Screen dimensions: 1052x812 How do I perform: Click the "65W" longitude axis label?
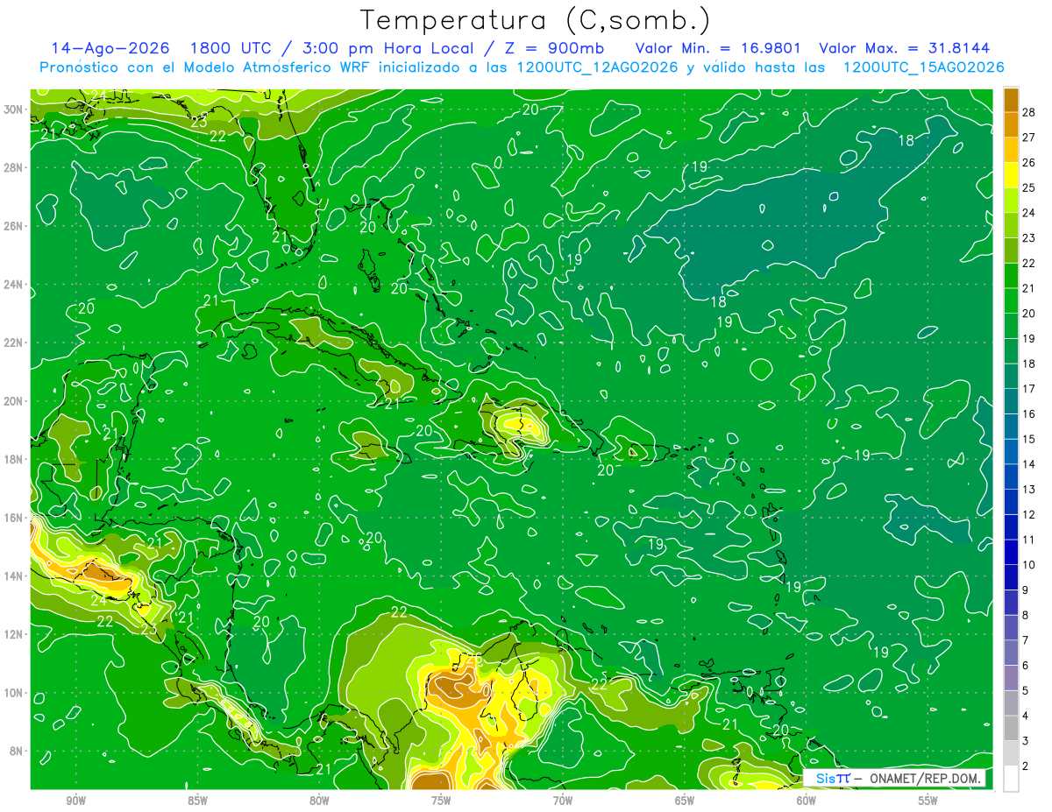685,801
